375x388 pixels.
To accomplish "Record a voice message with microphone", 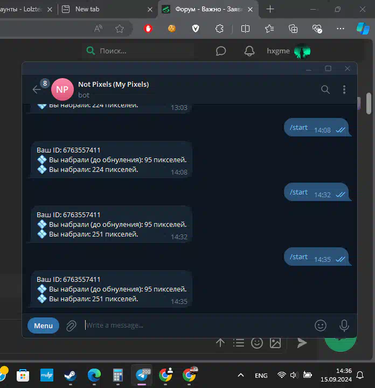I will pyautogui.click(x=344, y=325).
